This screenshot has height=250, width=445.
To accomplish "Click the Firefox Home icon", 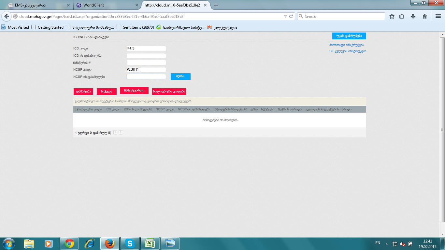I will [x=425, y=16].
